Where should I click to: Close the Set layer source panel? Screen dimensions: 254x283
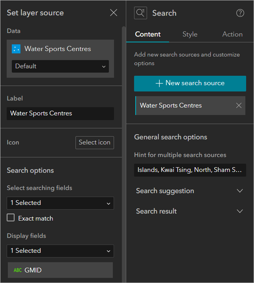114,13
